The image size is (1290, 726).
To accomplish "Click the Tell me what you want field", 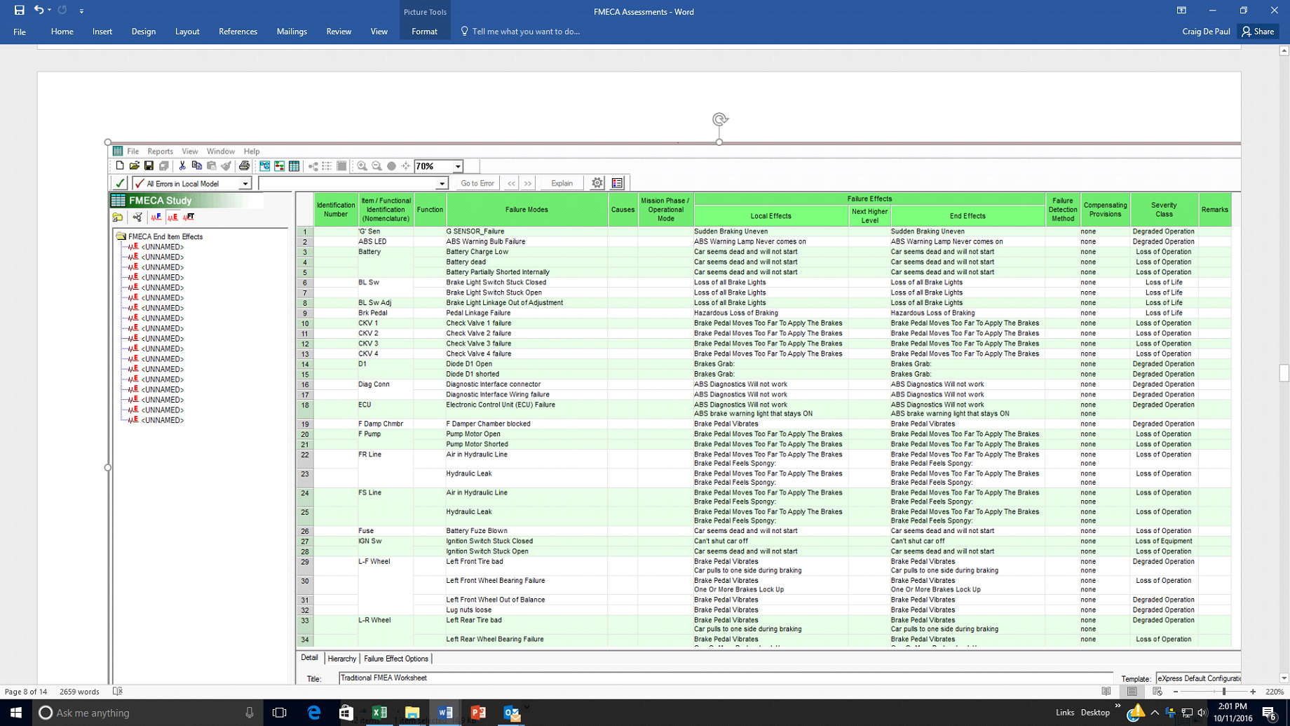I will click(525, 32).
